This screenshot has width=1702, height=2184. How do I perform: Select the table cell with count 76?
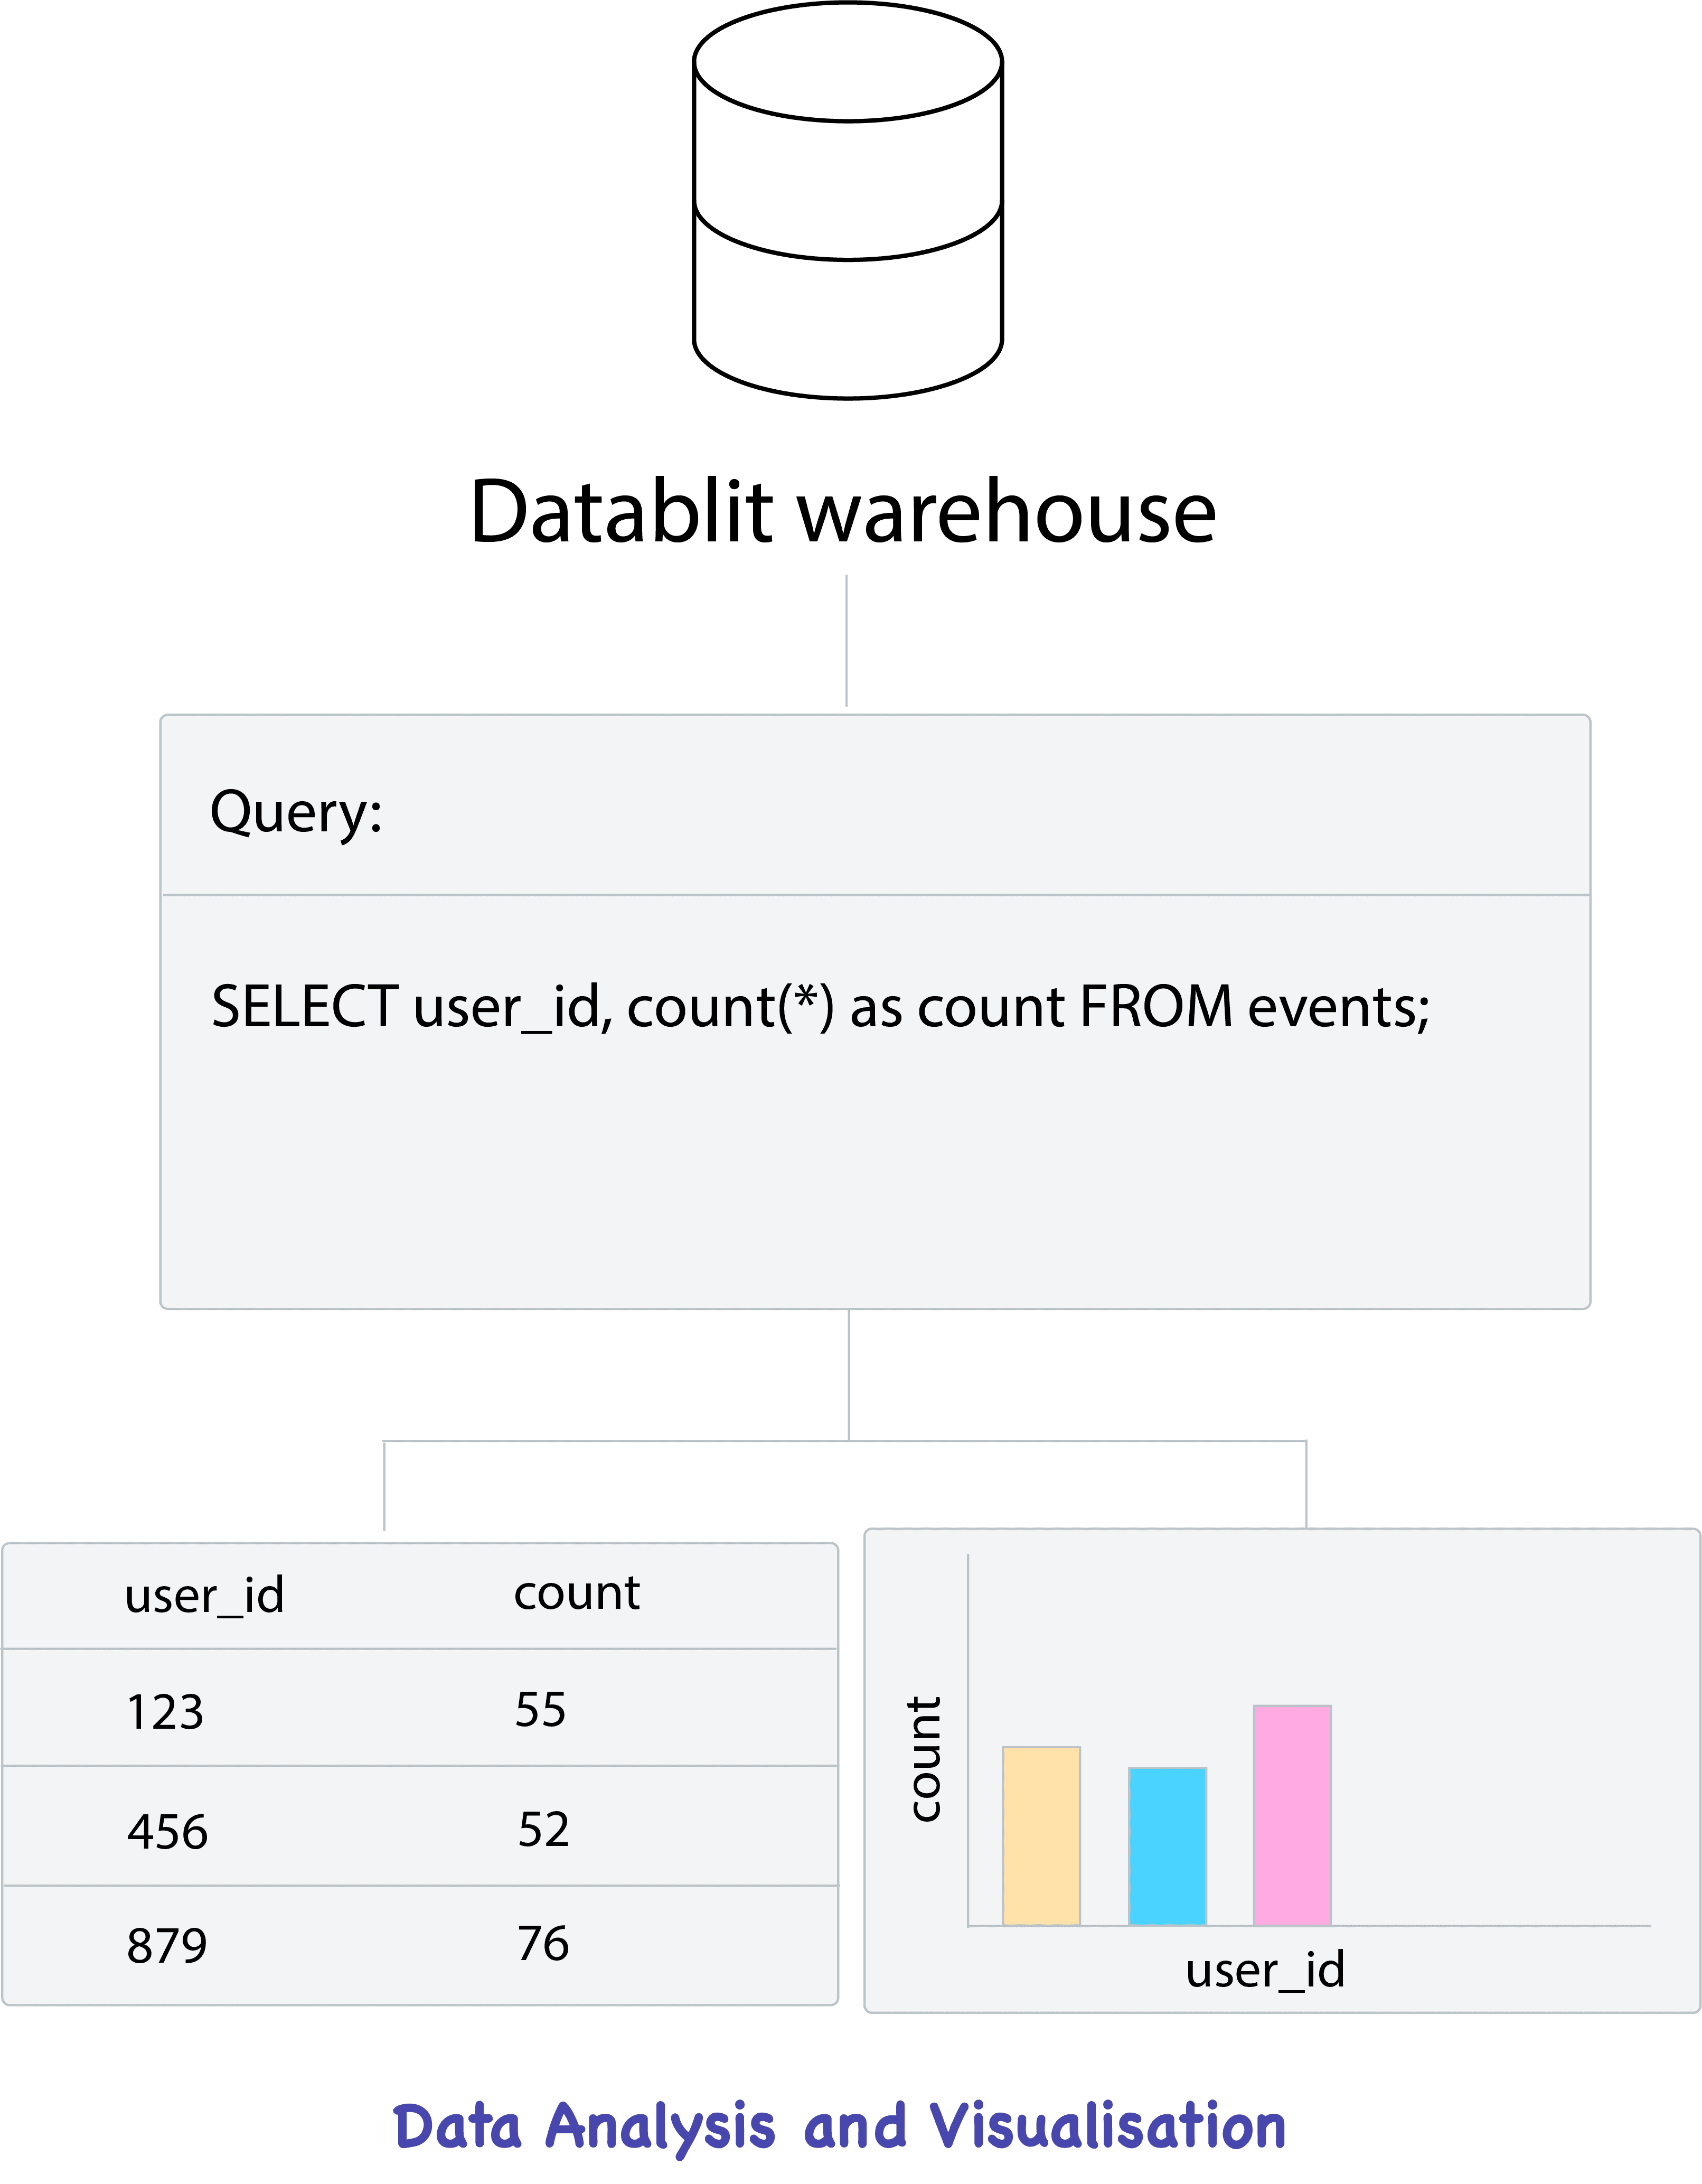click(543, 1944)
